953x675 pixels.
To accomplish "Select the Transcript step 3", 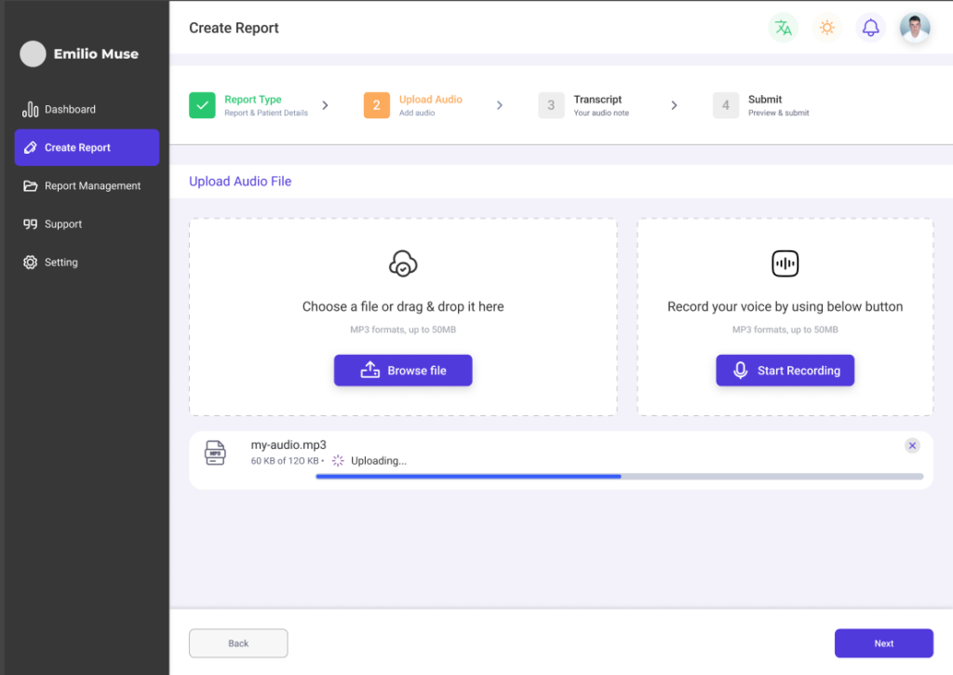I will pos(551,105).
